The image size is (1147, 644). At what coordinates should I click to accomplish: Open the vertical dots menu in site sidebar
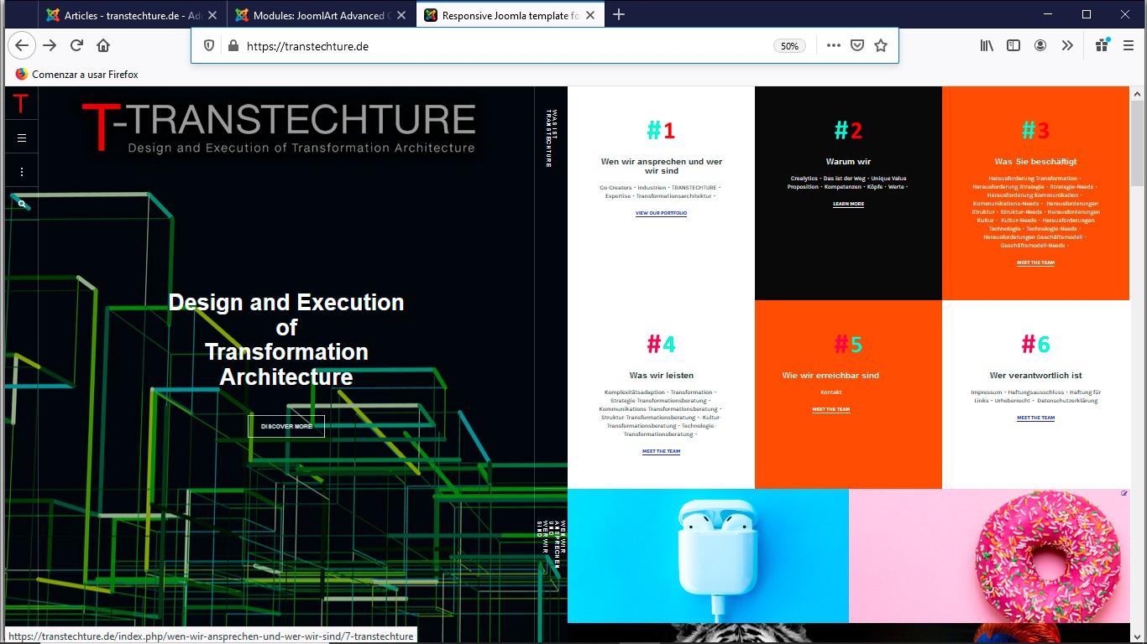pos(22,172)
